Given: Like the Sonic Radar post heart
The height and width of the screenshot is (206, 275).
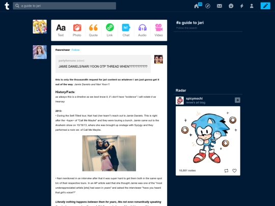Looking at the screenshot, I should [x=234, y=170].
